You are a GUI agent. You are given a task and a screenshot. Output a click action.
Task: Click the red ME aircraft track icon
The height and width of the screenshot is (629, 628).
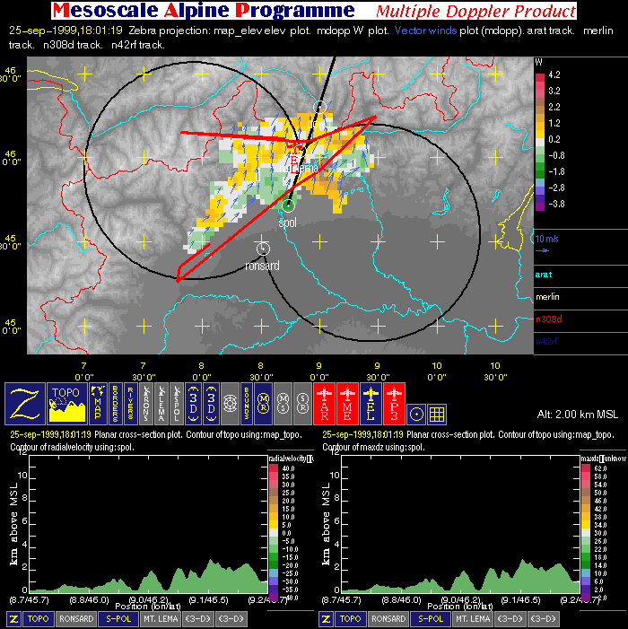(x=348, y=404)
